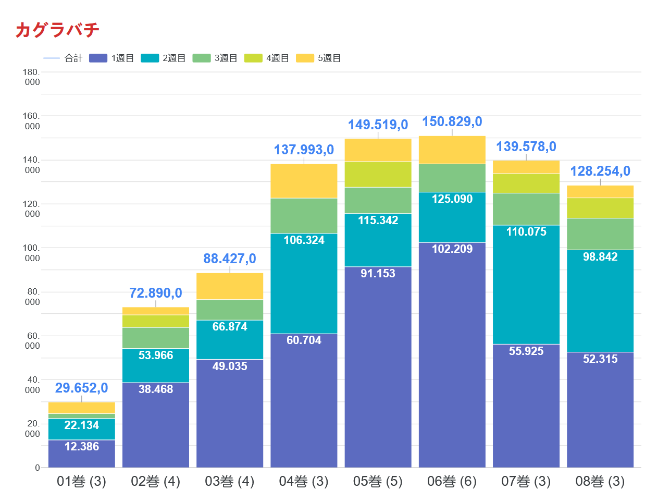Click the 06巻 (6) axis label
670x502 pixels.
click(452, 481)
